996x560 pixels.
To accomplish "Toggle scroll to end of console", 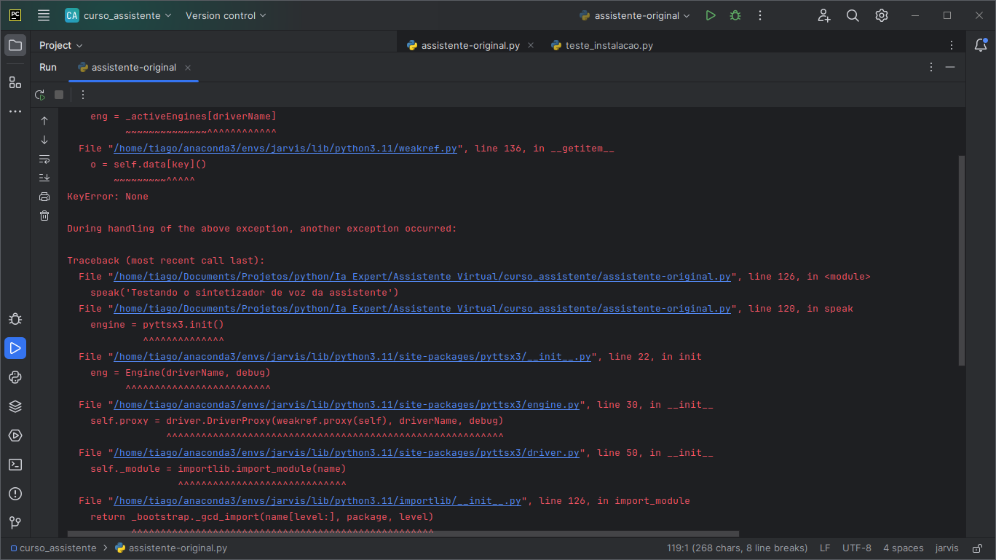I will coord(44,178).
